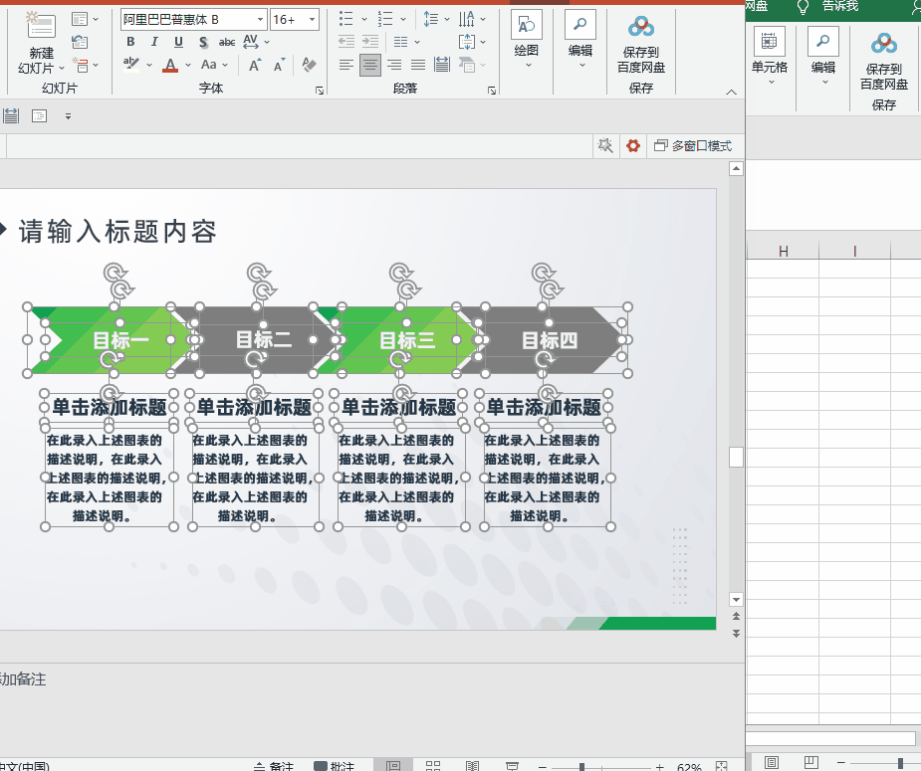Click 保存到百度网盘 in Excel ribbon
This screenshot has height=771, width=921.
(x=884, y=61)
